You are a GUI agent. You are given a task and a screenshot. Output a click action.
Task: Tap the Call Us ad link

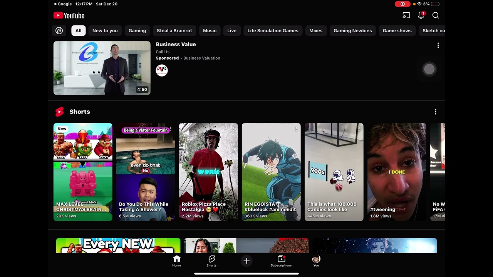[x=163, y=52]
